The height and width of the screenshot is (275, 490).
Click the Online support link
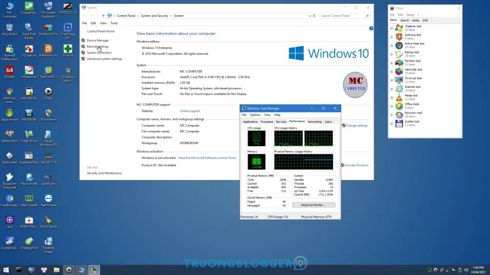click(189, 111)
